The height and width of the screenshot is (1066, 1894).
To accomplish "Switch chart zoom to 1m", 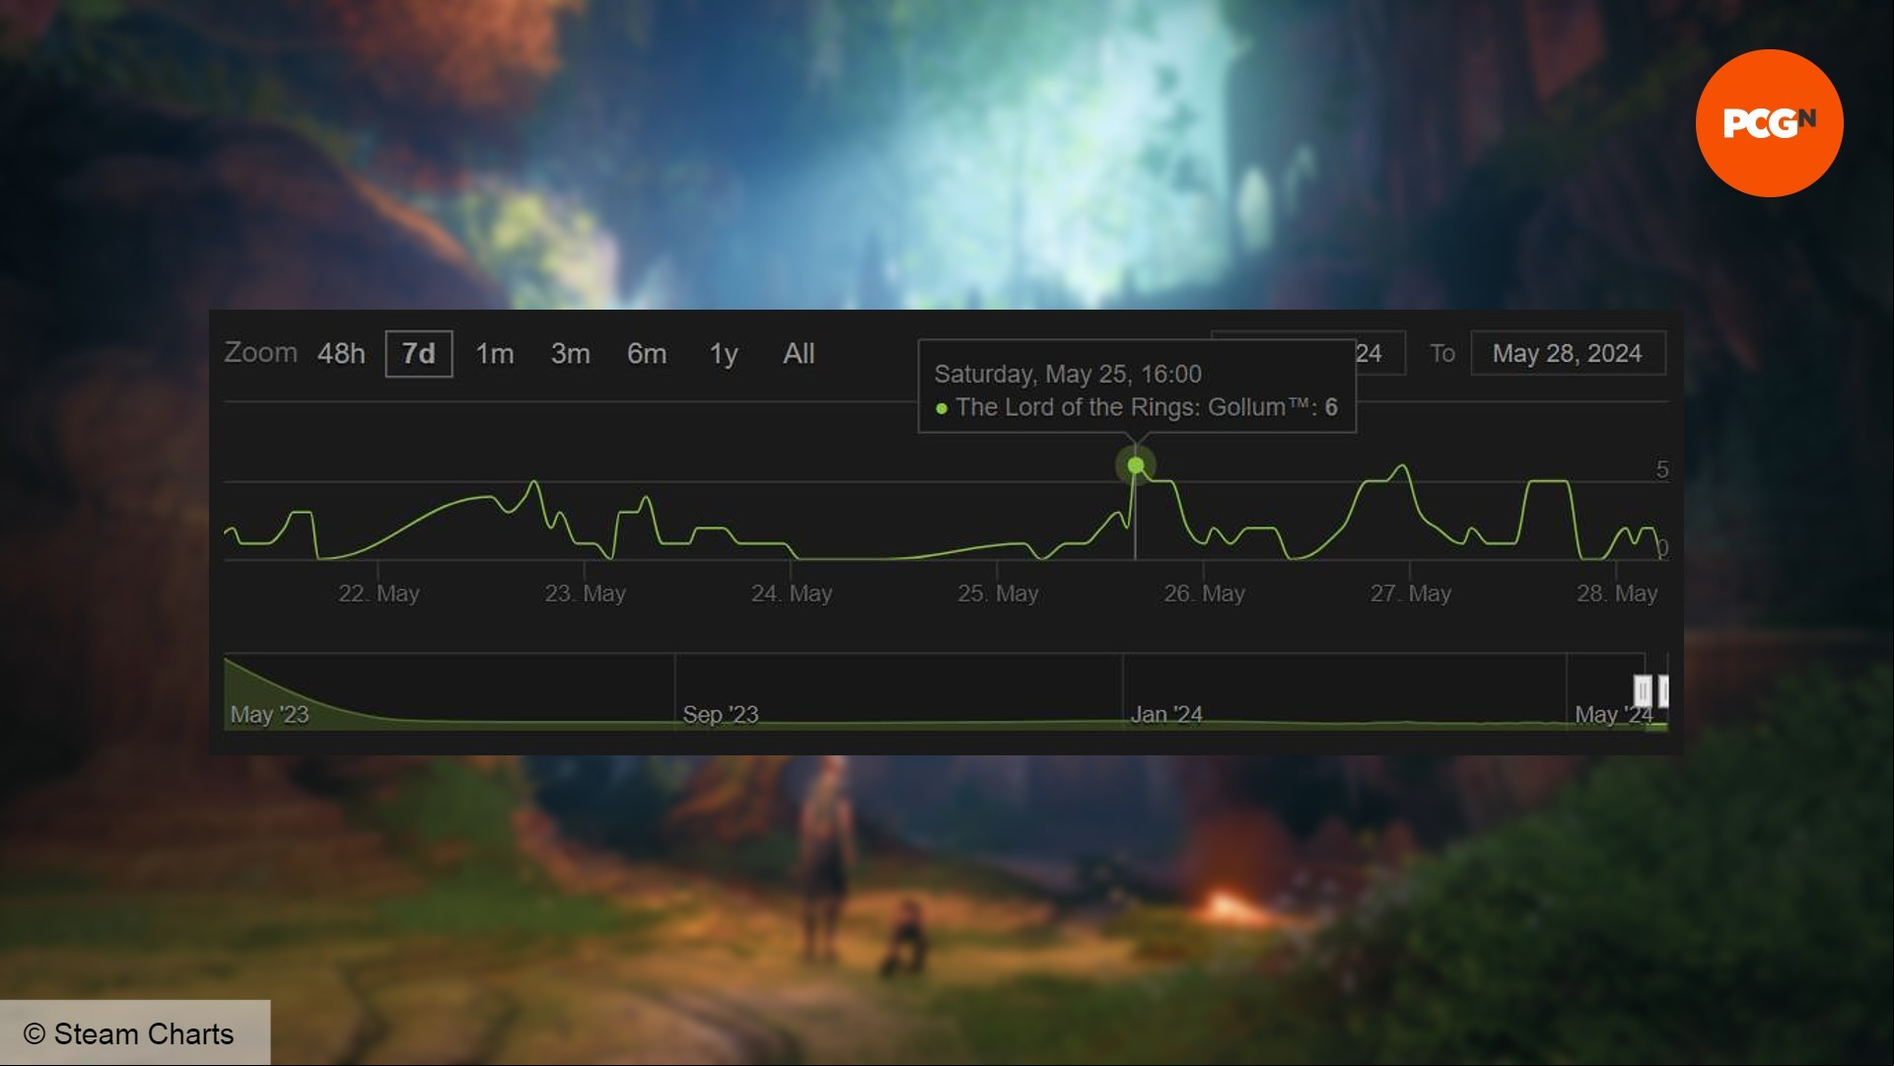I will (495, 354).
